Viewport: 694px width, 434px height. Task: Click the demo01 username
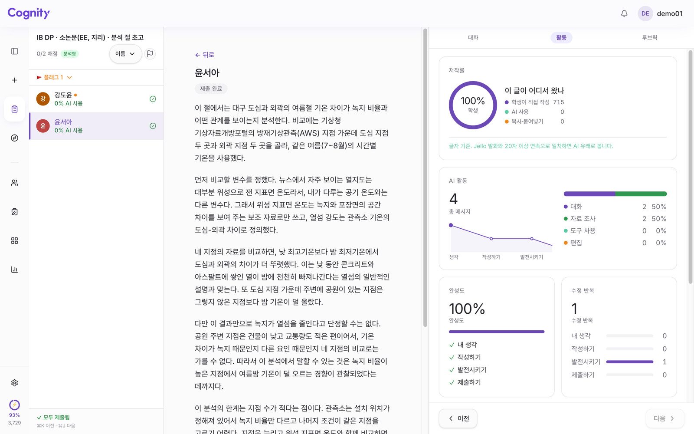[670, 13]
